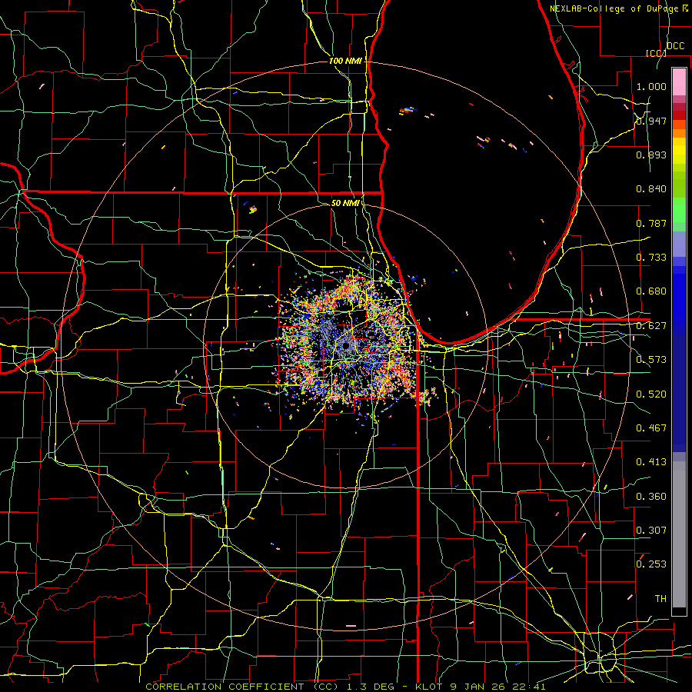Select the 0.413 scale value
This screenshot has width=692, height=692.
tap(651, 462)
